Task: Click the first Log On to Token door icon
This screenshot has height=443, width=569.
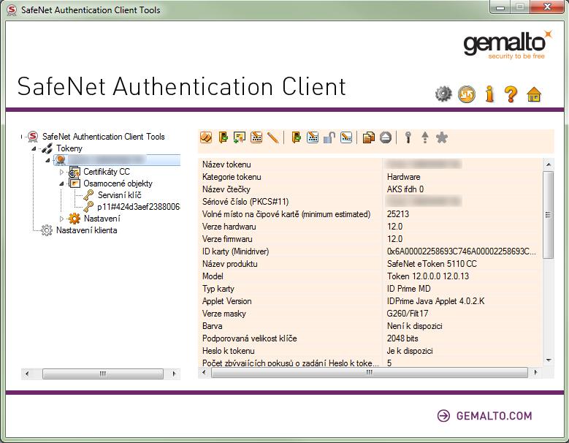Action: [224, 137]
